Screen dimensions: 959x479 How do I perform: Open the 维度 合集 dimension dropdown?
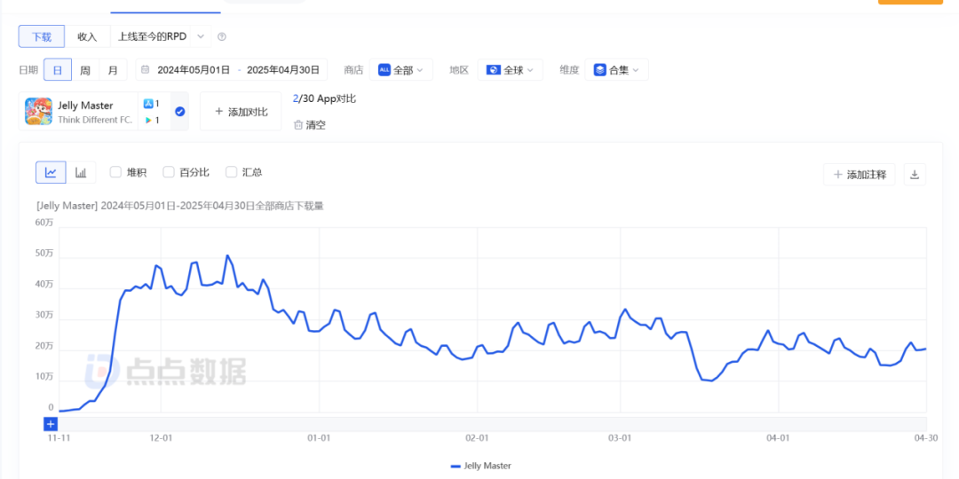tap(616, 70)
